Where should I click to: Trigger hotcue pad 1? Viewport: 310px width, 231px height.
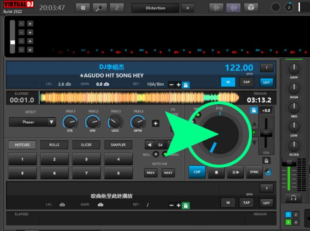22,159
